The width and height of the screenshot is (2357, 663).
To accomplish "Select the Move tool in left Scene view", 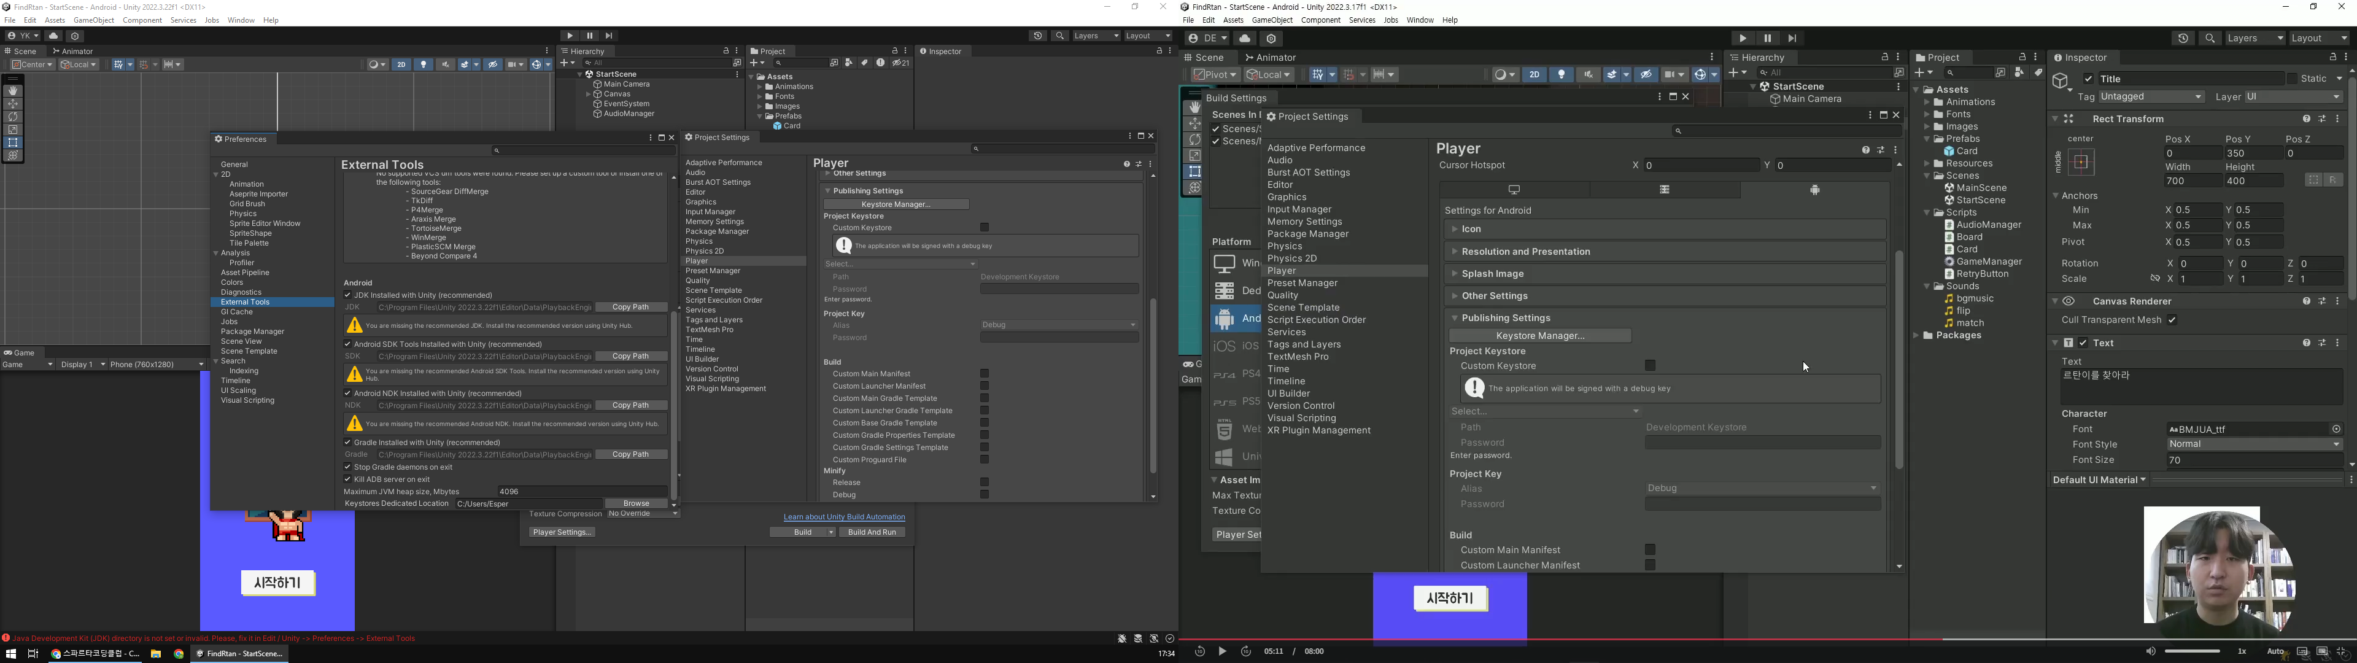I will coord(13,104).
